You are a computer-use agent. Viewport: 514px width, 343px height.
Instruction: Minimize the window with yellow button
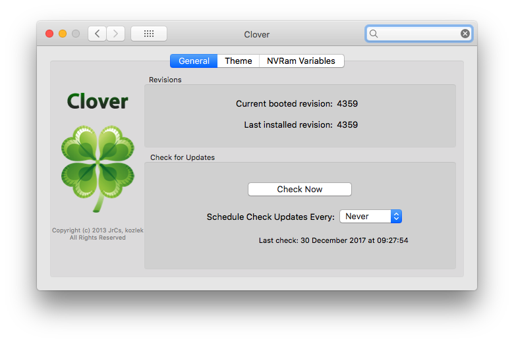point(63,34)
